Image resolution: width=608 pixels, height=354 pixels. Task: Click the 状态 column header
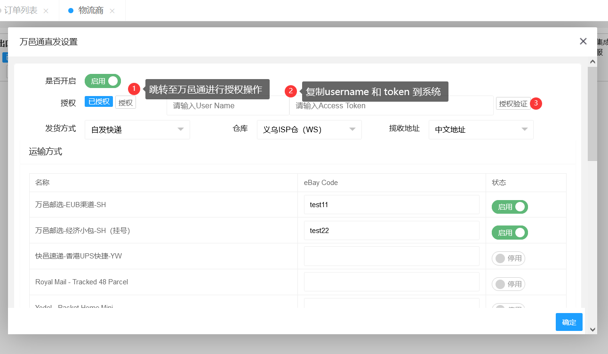(x=499, y=183)
